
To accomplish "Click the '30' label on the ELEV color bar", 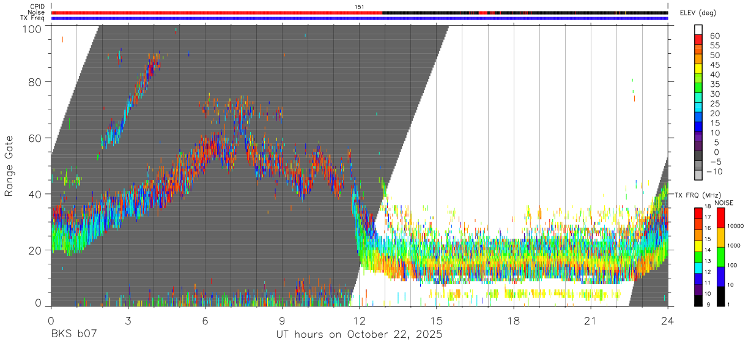I will (x=714, y=94).
